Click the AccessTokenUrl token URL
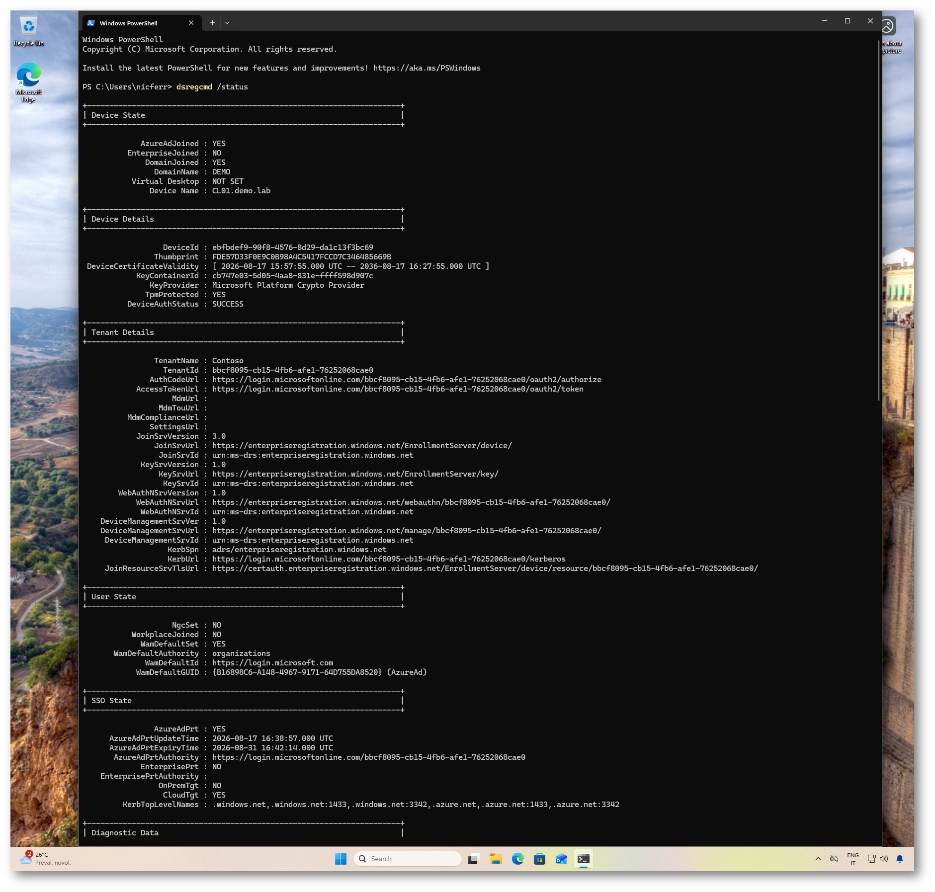935x892 pixels. pos(398,389)
